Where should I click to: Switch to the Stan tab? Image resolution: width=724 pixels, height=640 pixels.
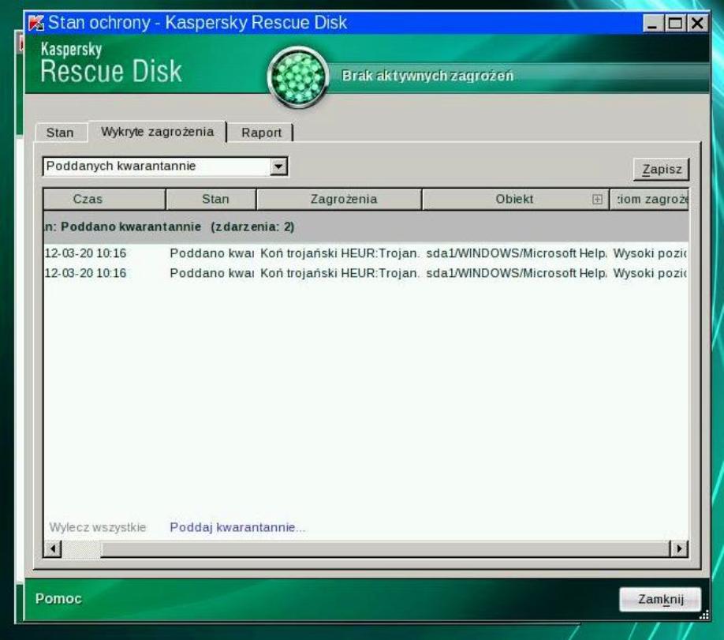[61, 133]
